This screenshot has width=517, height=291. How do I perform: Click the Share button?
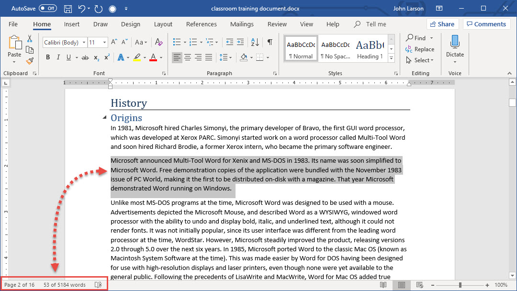click(442, 24)
